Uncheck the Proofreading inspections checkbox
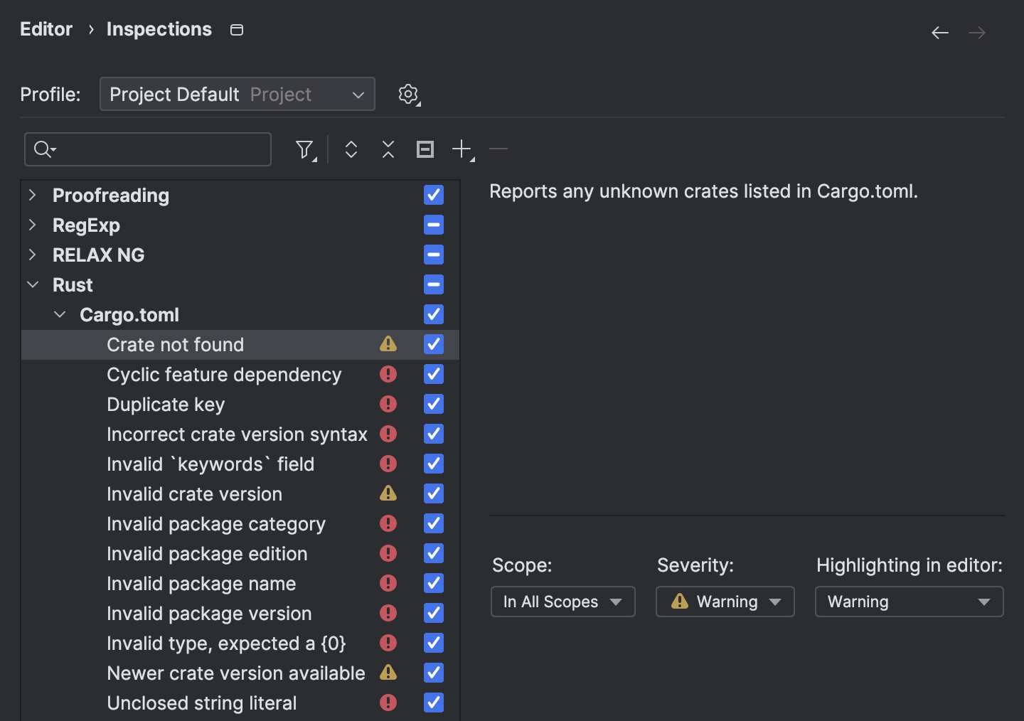This screenshot has width=1024, height=721. pyautogui.click(x=434, y=195)
